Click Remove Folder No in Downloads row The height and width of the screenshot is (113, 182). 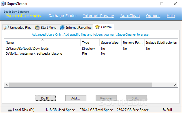(125, 49)
